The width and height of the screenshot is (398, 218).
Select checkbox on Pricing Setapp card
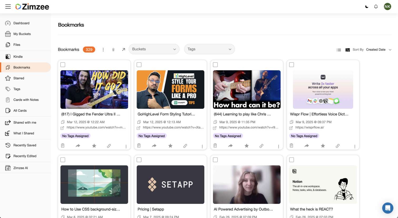click(139, 160)
